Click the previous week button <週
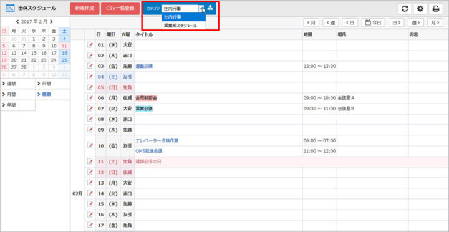The image size is (449, 232). click(331, 22)
